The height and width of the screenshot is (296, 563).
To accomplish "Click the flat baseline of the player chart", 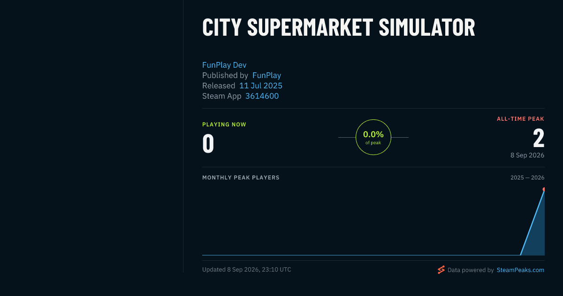I will coord(361,255).
